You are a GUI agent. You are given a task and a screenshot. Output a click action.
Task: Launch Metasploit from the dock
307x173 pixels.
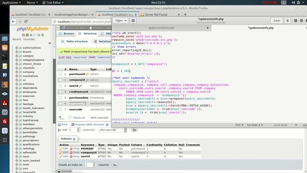[5, 75]
